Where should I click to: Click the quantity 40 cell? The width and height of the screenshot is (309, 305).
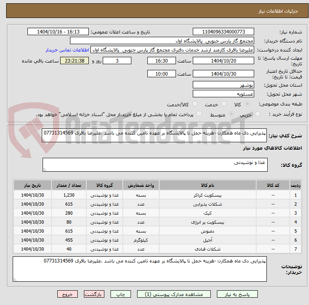(69, 249)
